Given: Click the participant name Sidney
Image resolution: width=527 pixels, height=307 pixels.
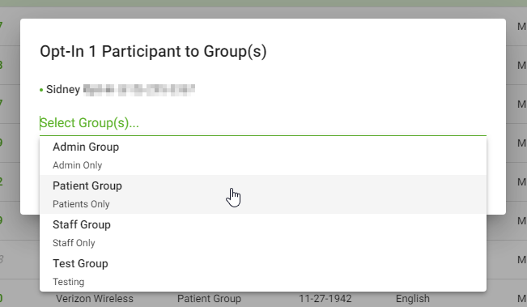Looking at the screenshot, I should point(63,89).
